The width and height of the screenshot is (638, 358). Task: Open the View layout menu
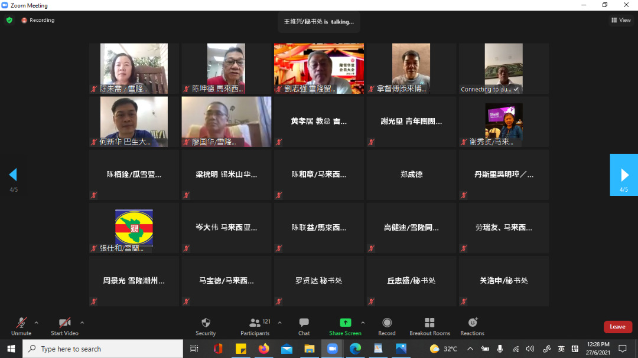pyautogui.click(x=621, y=20)
